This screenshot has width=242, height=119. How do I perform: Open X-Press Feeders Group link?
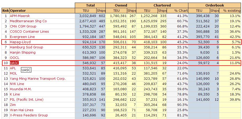click(x=29, y=115)
